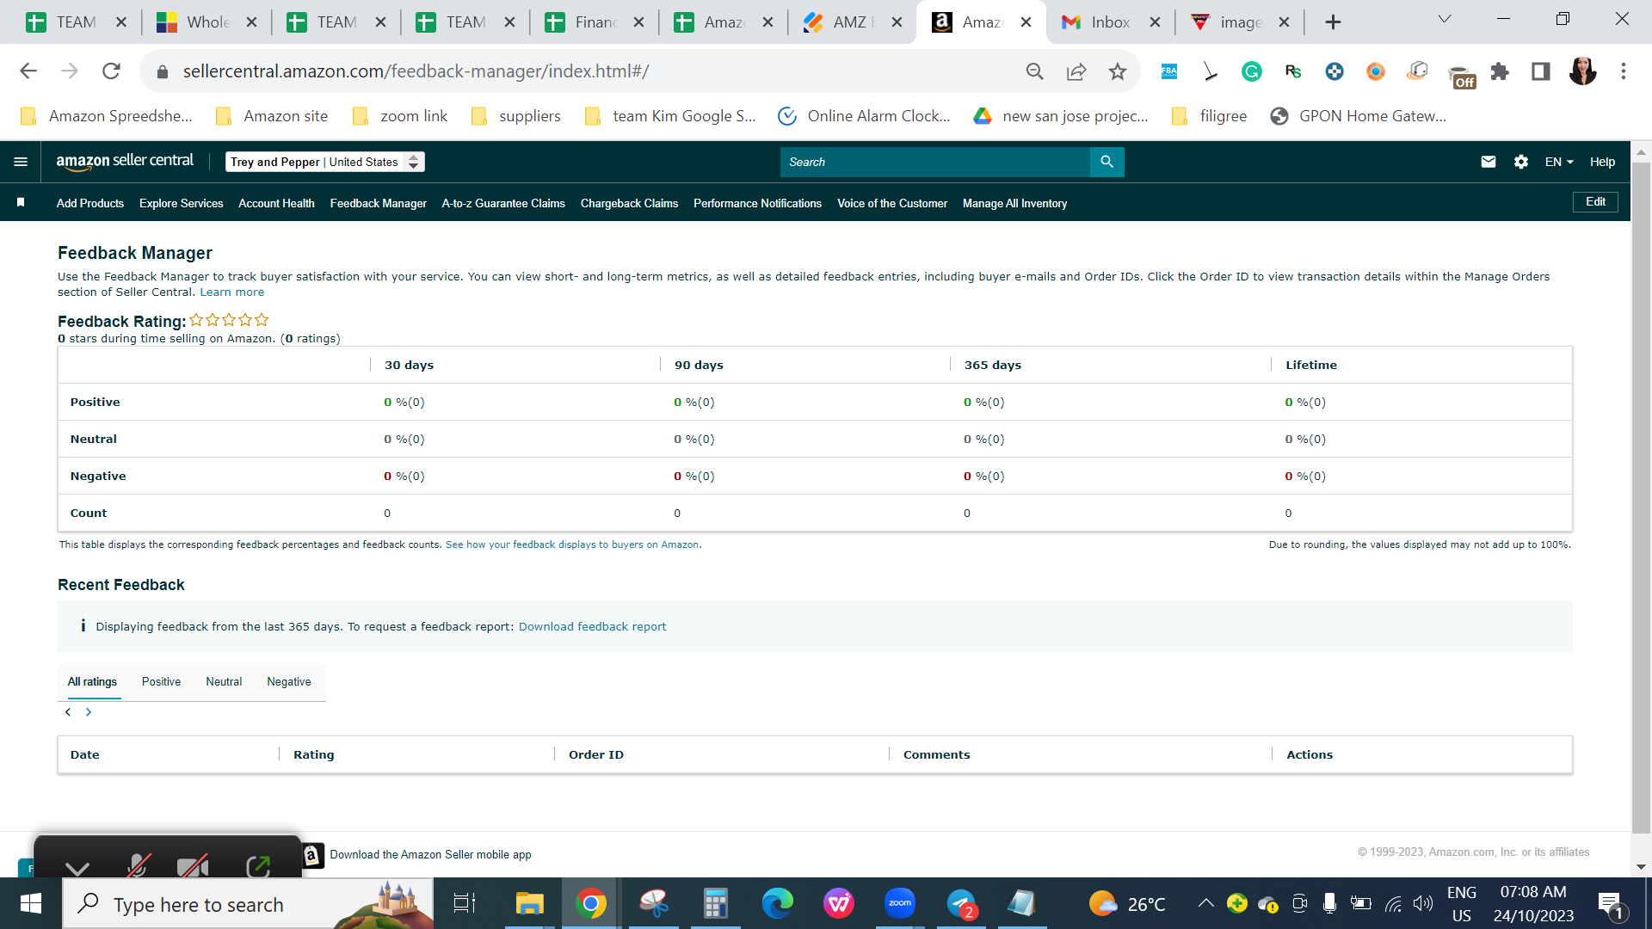Open the Account Health menu item

click(276, 204)
